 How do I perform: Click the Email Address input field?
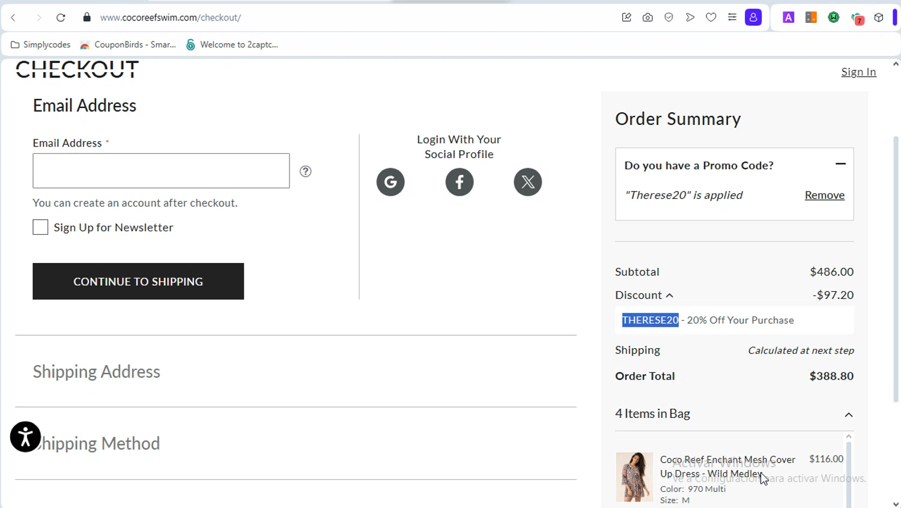[161, 171]
